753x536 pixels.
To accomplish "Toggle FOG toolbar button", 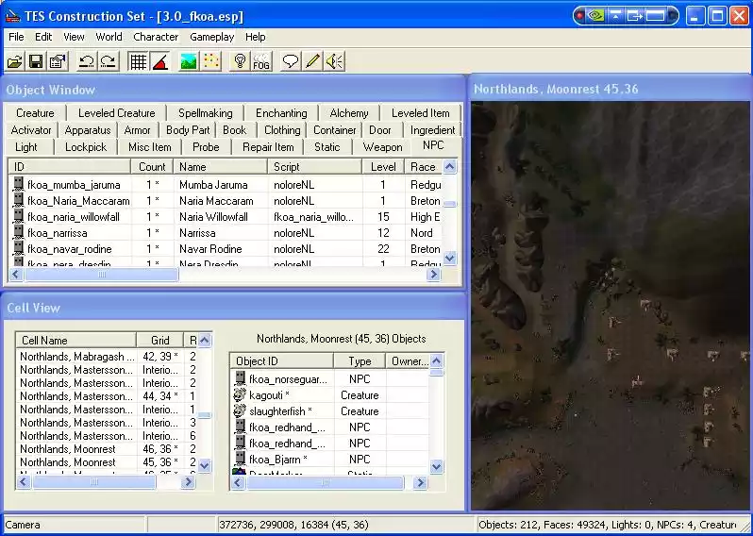I will 261,61.
